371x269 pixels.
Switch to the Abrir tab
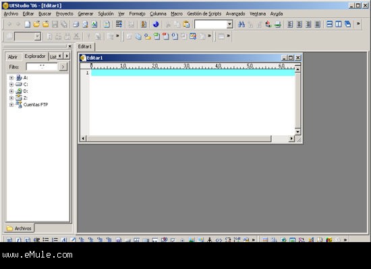point(13,57)
